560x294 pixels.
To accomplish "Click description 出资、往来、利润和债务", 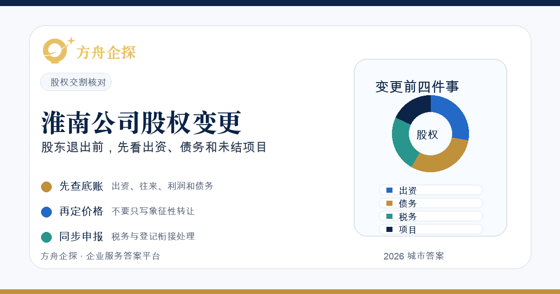I will coord(162,186).
